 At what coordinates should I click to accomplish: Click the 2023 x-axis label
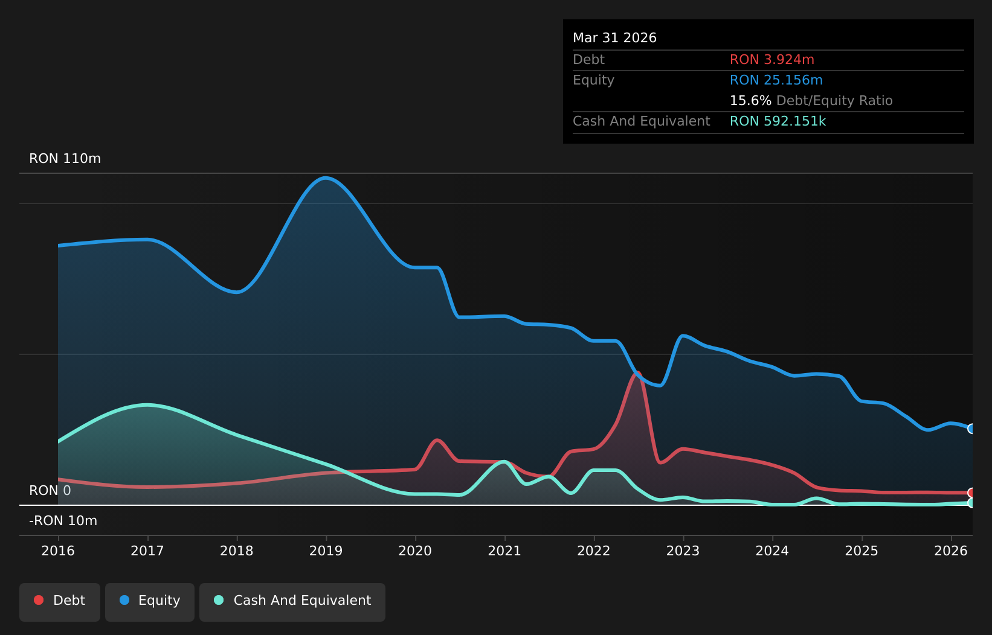[683, 551]
